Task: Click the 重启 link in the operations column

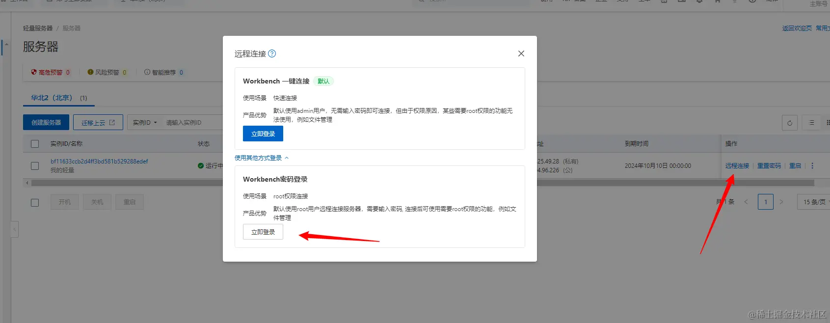Action: tap(795, 166)
